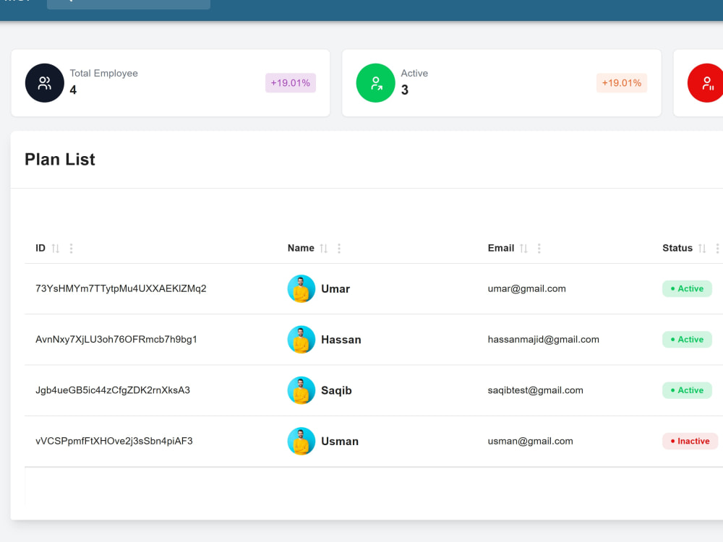Viewport: 723px width, 542px height.
Task: Click the name Usman
Action: point(339,441)
